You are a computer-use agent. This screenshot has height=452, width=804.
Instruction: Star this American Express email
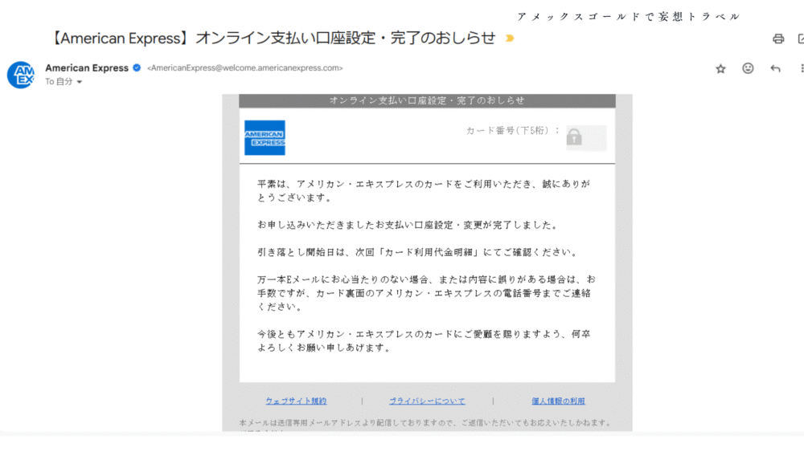pyautogui.click(x=720, y=68)
